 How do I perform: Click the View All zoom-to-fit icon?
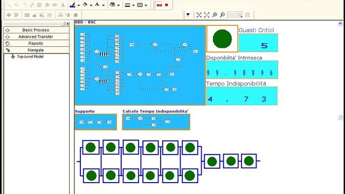point(199,15)
